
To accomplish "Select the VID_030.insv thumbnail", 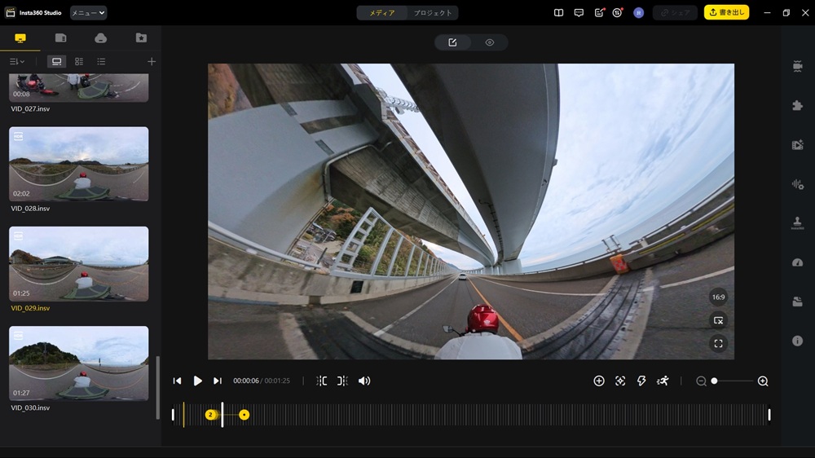I will pyautogui.click(x=78, y=363).
